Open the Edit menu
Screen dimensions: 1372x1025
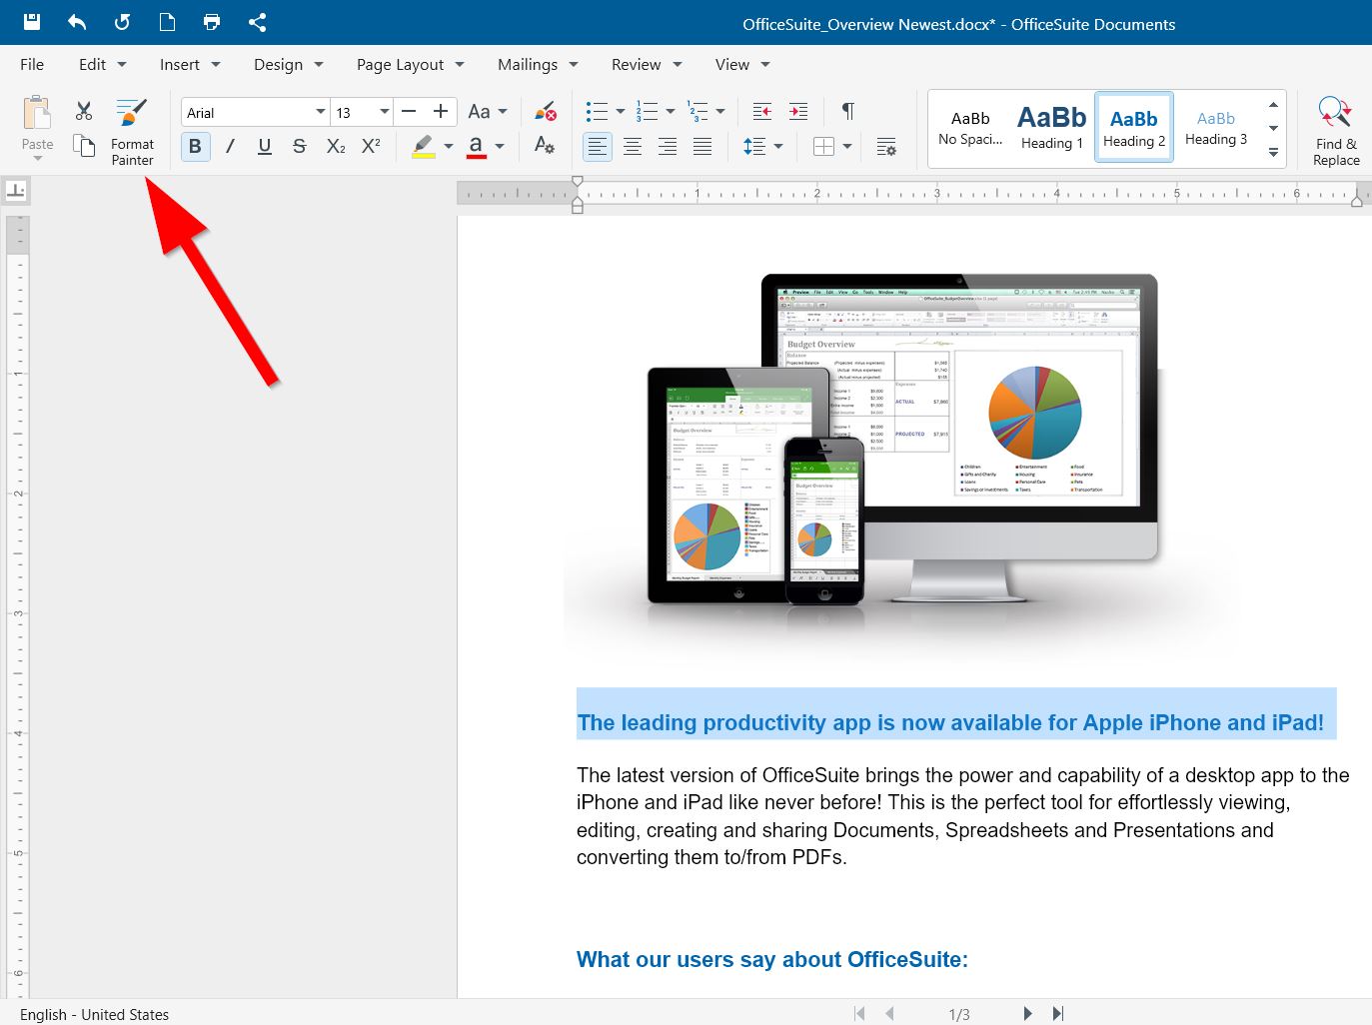[103, 64]
